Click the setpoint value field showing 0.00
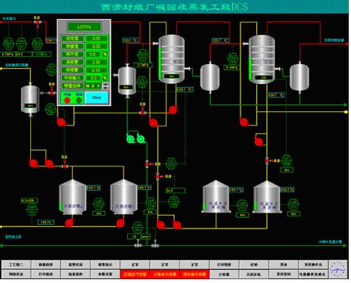This screenshot has height=283, width=351. point(97,39)
